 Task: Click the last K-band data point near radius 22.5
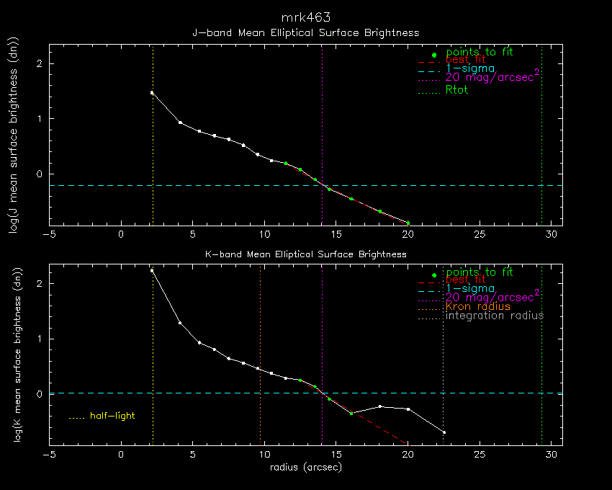(444, 432)
